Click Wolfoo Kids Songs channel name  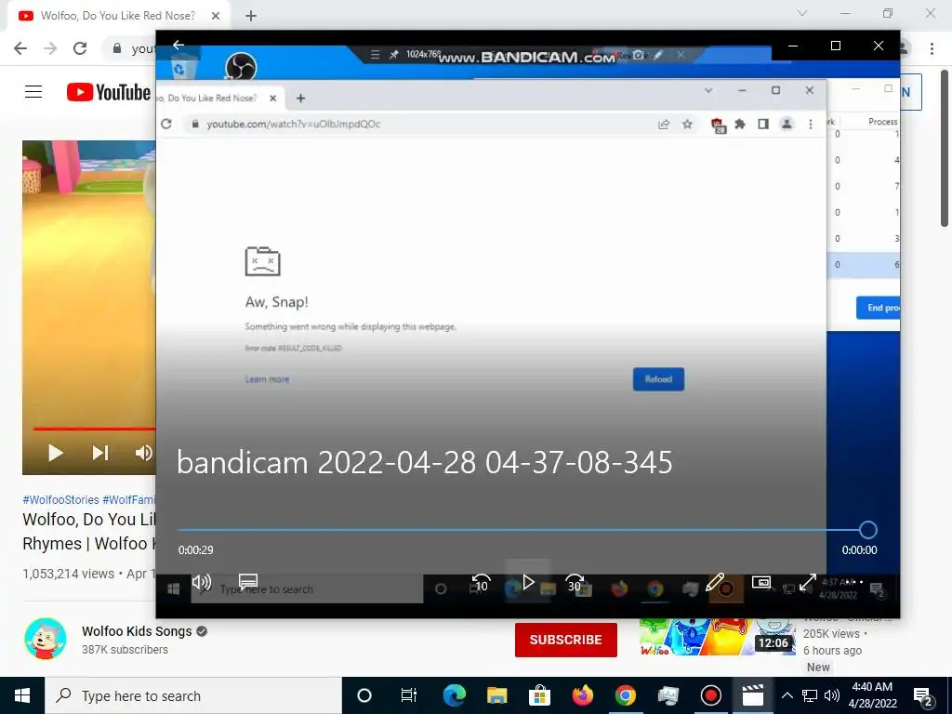point(137,631)
